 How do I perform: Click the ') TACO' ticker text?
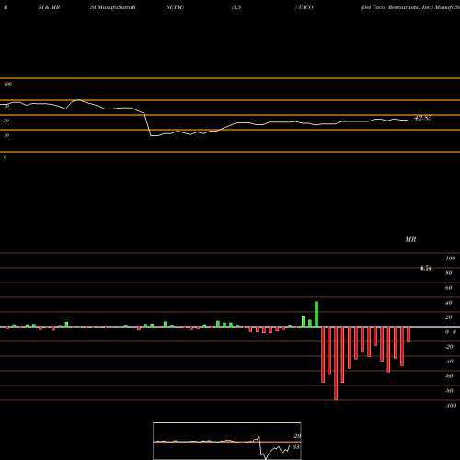(x=304, y=7)
